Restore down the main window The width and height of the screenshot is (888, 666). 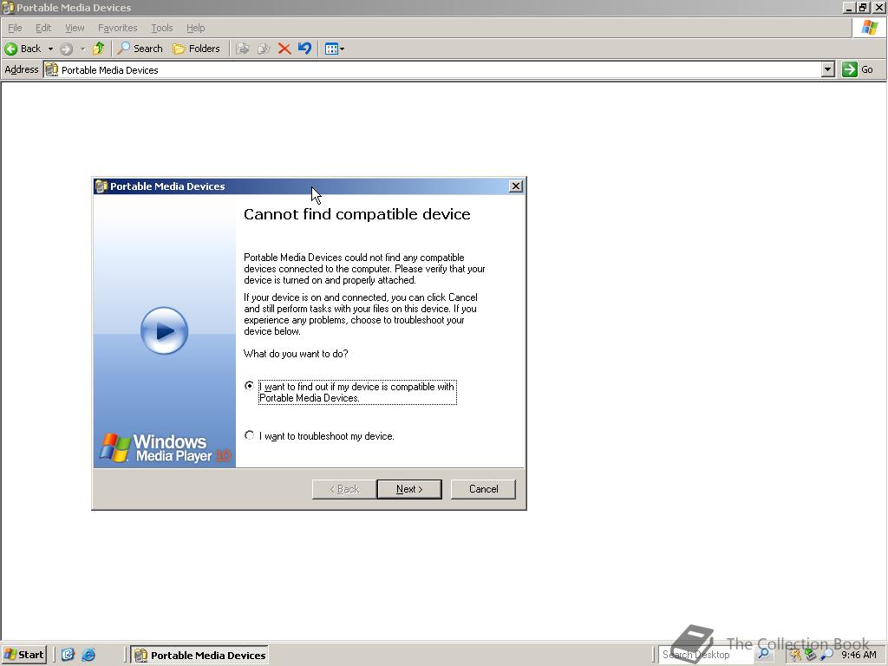click(x=863, y=7)
